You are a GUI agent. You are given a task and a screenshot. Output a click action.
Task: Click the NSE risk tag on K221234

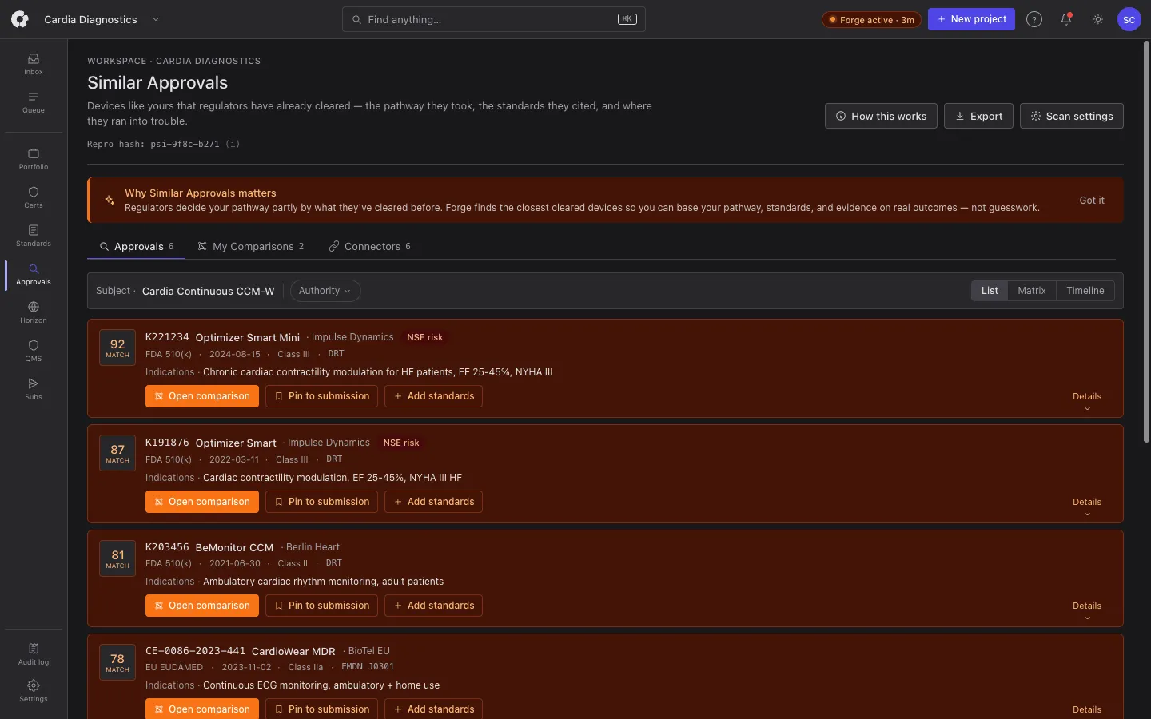[424, 337]
